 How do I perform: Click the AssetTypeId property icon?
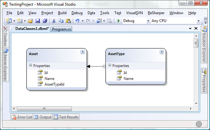pos(40,84)
